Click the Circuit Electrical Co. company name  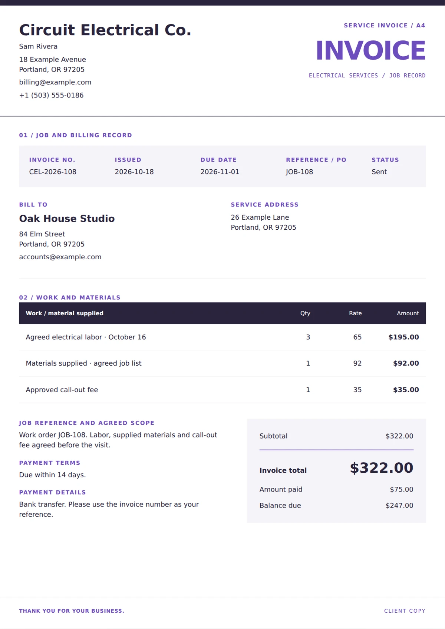105,30
